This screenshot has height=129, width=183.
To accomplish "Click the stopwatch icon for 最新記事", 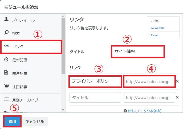I will pos(6,59).
